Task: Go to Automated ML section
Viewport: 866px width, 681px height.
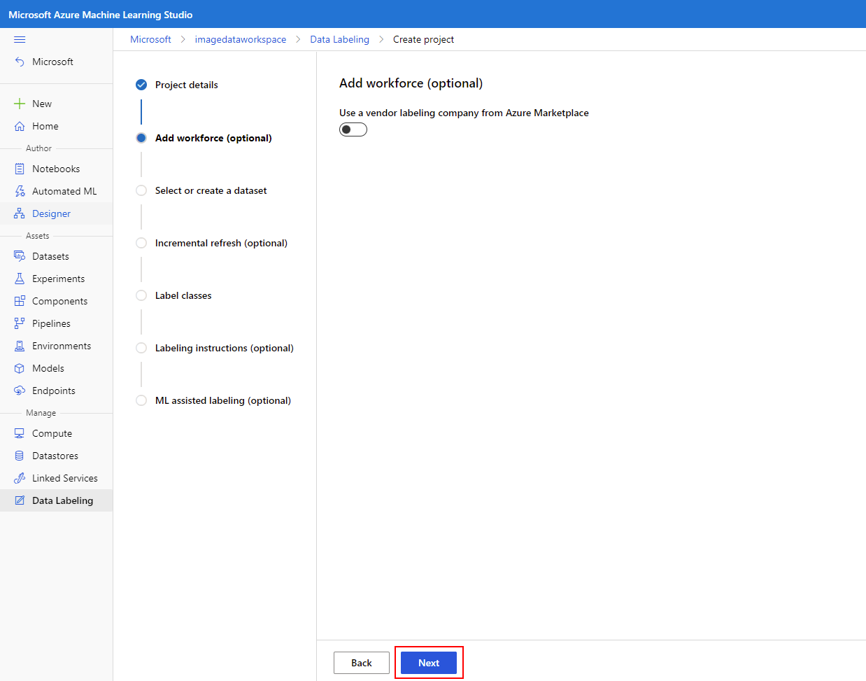Action: point(56,191)
